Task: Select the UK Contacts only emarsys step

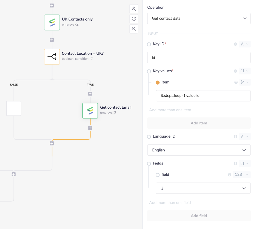Action: click(x=52, y=22)
